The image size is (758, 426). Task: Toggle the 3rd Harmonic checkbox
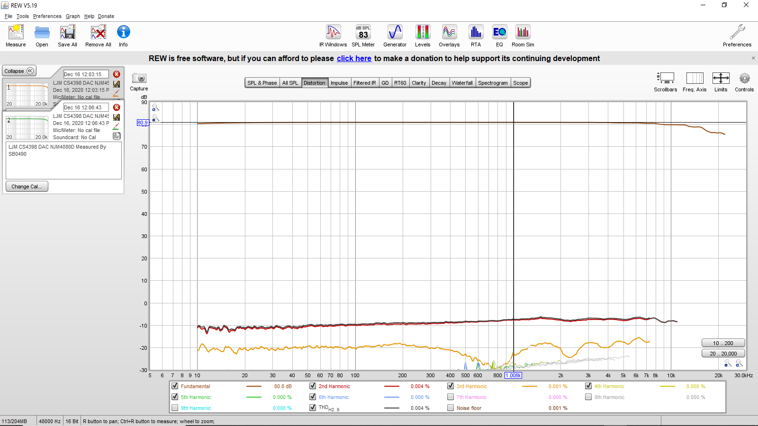tap(451, 386)
